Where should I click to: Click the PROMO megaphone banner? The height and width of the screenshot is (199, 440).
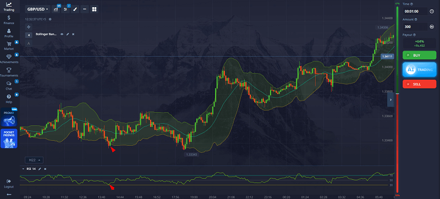coord(9,118)
